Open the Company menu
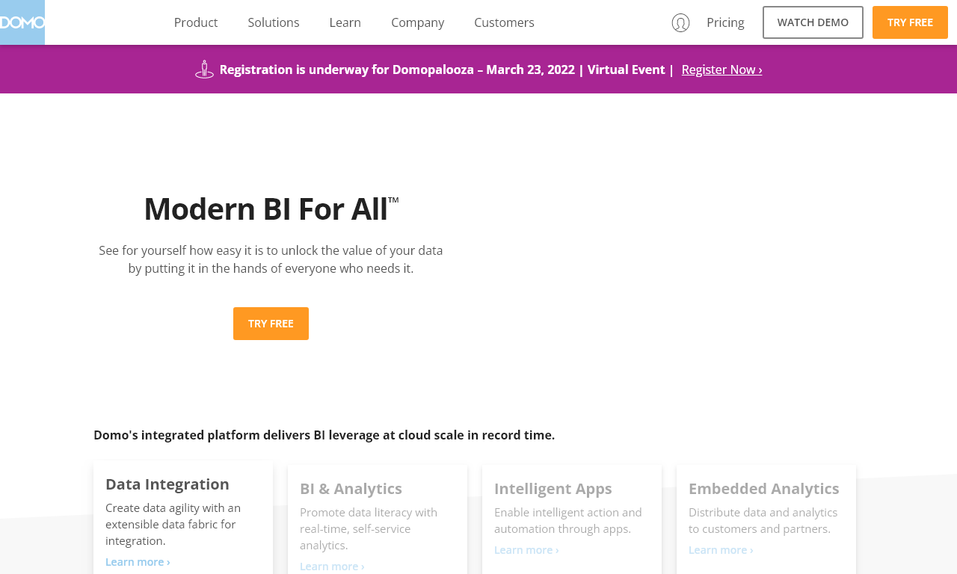 (418, 22)
